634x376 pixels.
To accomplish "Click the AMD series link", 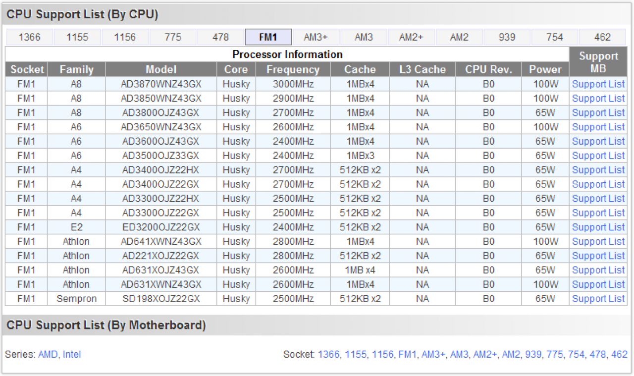I will pyautogui.click(x=48, y=355).
